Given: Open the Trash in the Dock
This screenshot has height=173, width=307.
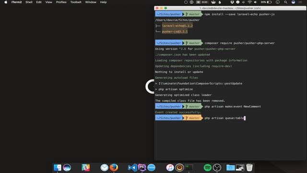Looking at the screenshot, I should (x=249, y=168).
